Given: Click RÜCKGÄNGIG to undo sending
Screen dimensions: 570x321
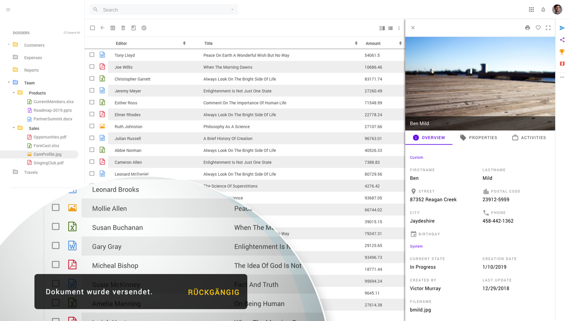Looking at the screenshot, I should coord(214,292).
